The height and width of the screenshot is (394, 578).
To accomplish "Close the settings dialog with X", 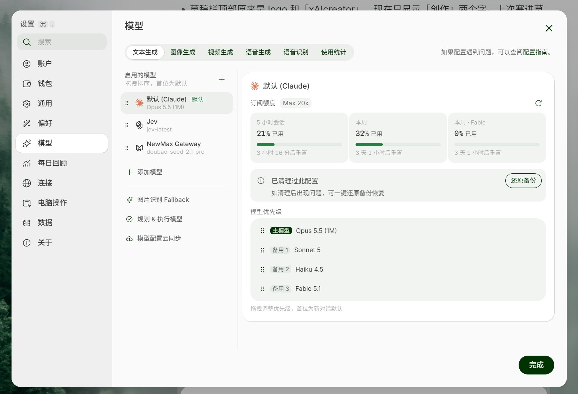I will tap(549, 28).
